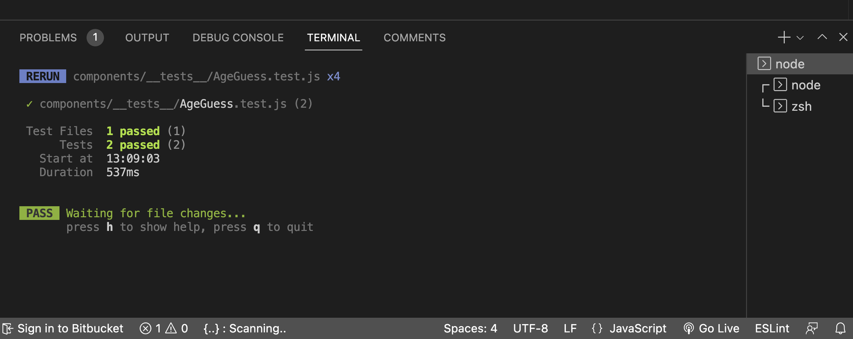
Task: Select language mode JavaScript
Action: point(629,328)
